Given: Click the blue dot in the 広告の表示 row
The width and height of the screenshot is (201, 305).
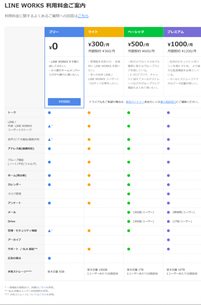Looking at the screenshot, I should 49,258.
